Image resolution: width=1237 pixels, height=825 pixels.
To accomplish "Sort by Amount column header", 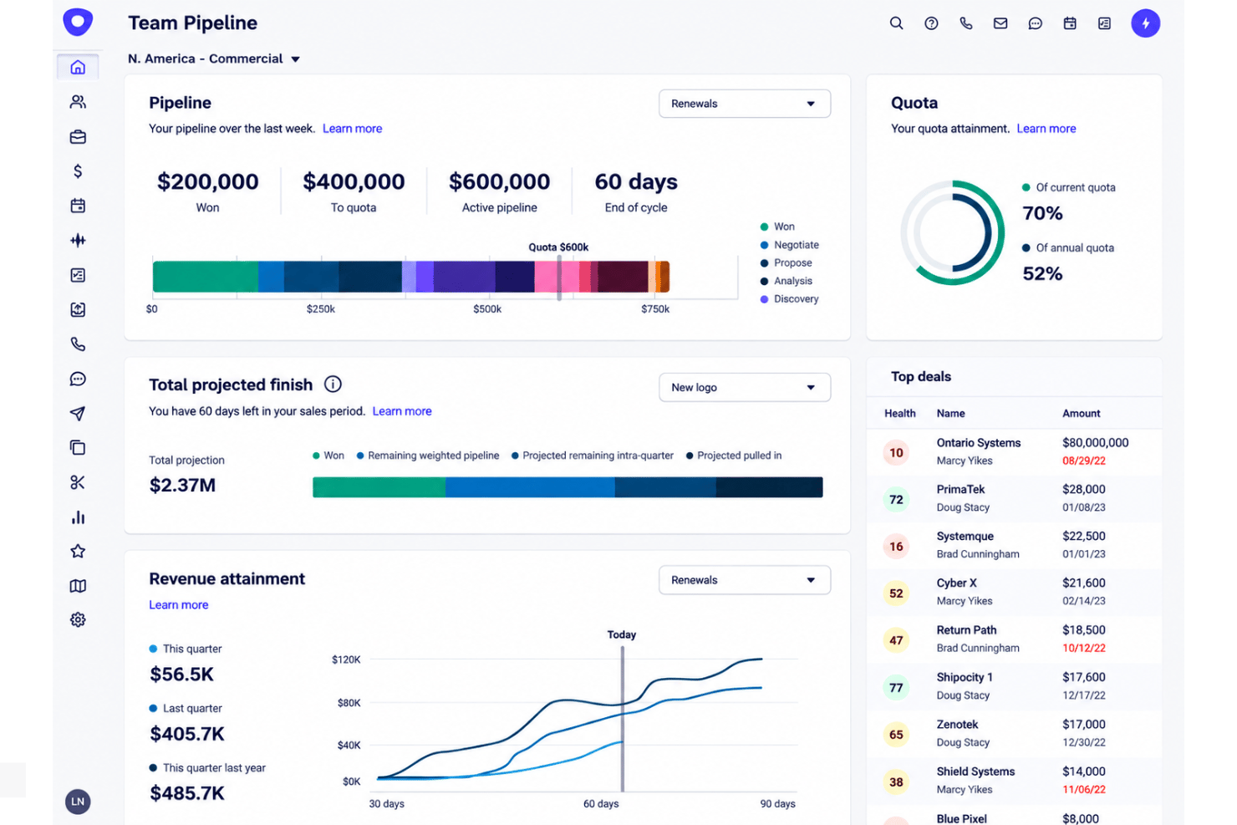I will (1082, 414).
